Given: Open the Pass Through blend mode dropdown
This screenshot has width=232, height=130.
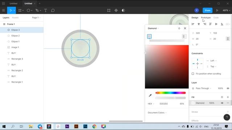Looking at the screenshot, I should click(203, 88).
